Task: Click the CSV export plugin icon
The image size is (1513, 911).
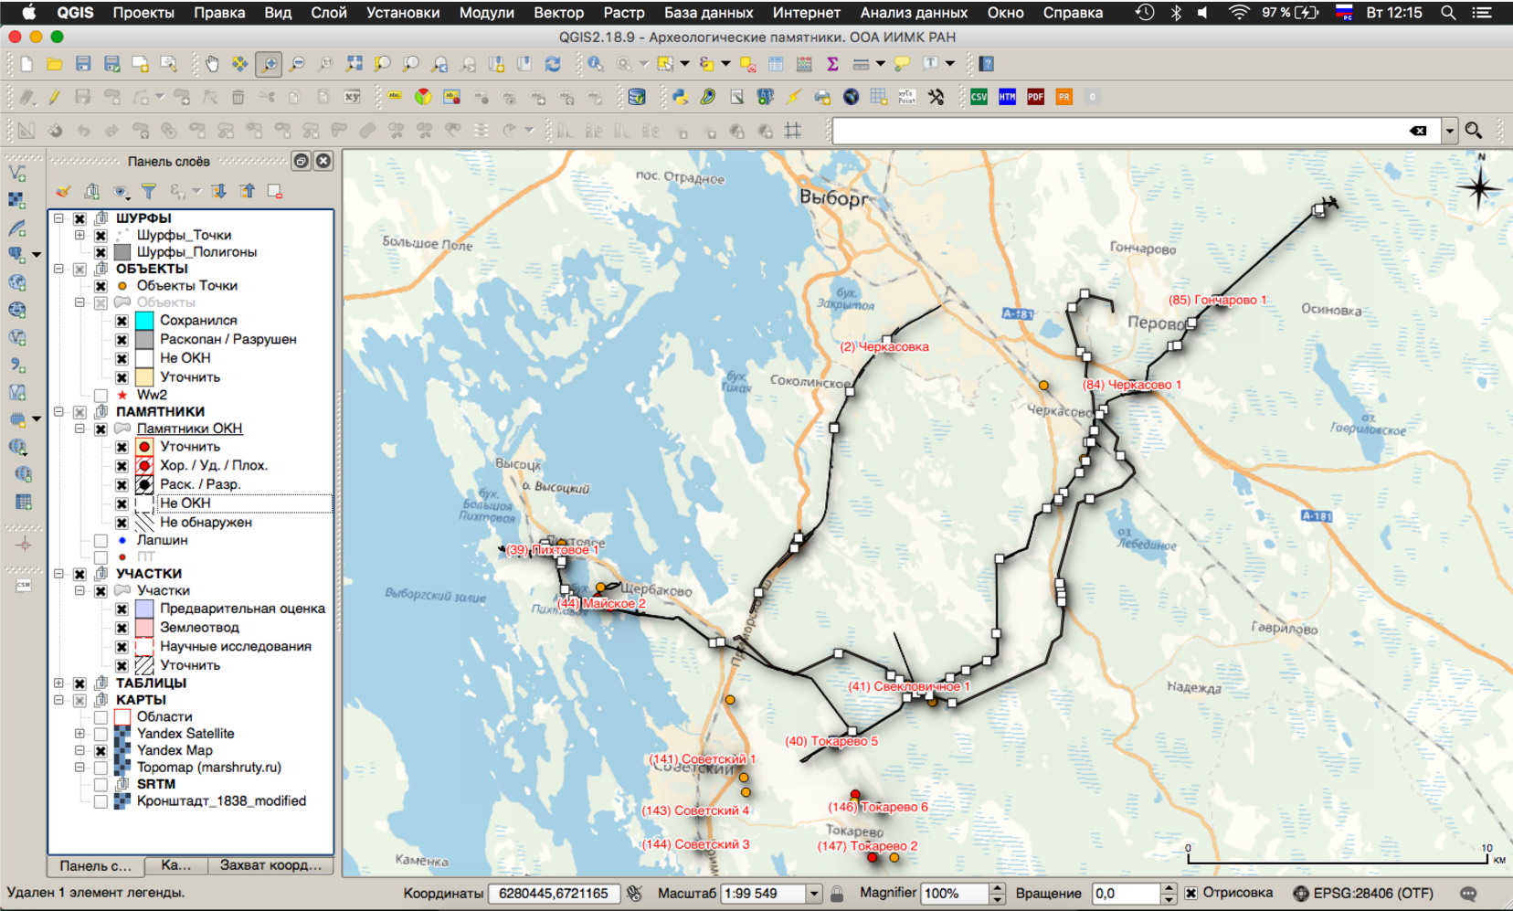Action: pyautogui.click(x=979, y=97)
